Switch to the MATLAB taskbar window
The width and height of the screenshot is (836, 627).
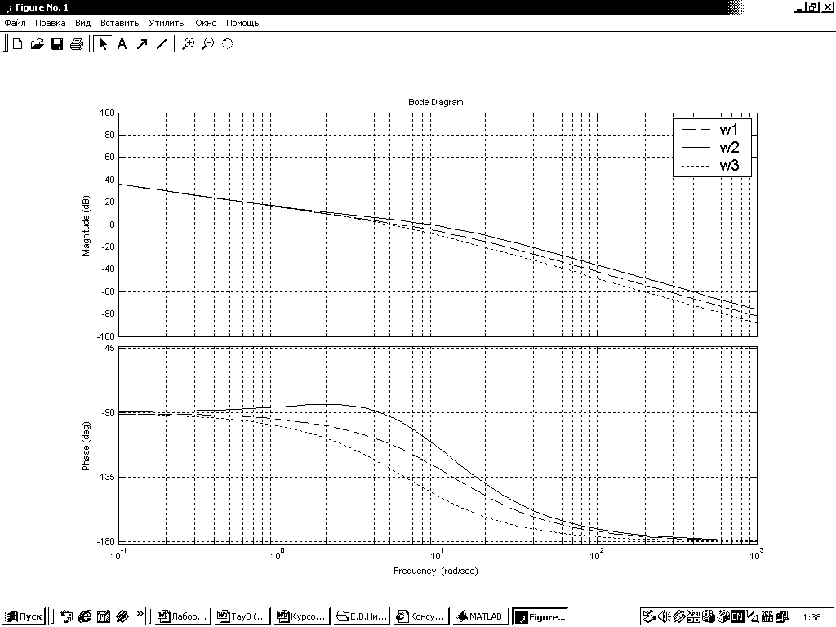coord(479,617)
